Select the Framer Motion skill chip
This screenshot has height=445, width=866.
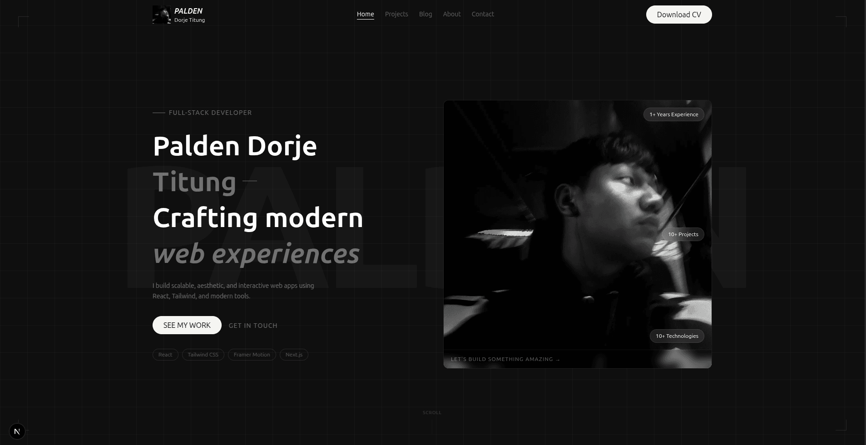251,354
